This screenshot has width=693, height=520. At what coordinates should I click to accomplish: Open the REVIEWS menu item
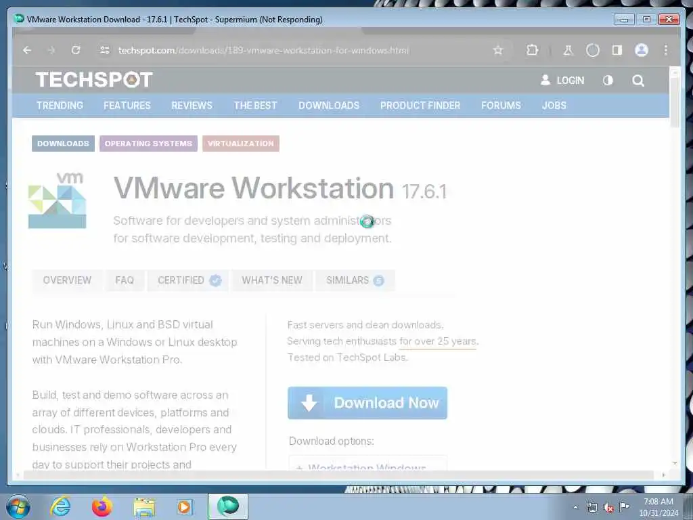click(x=192, y=106)
